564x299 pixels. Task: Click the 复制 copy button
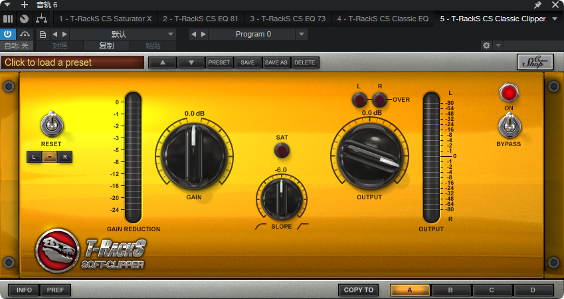tap(106, 46)
